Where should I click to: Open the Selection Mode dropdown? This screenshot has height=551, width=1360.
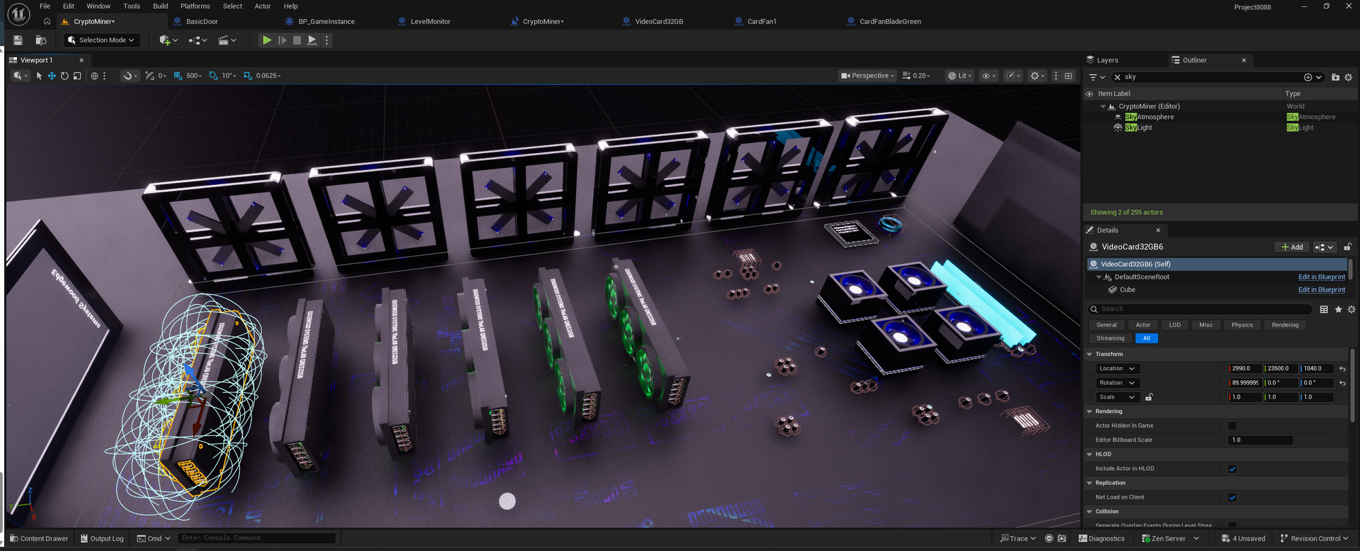pyautogui.click(x=102, y=40)
